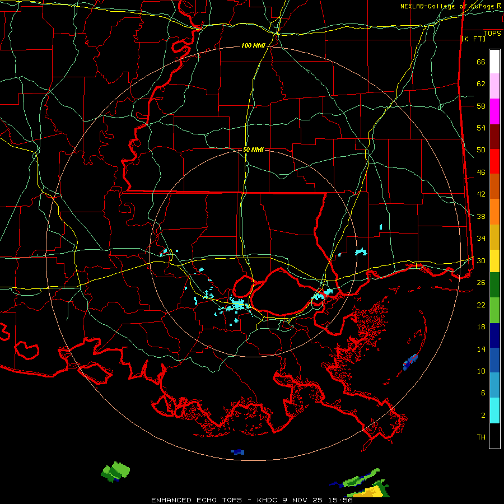Click the white swatch in the legend
504x504 pixels.
(494, 62)
